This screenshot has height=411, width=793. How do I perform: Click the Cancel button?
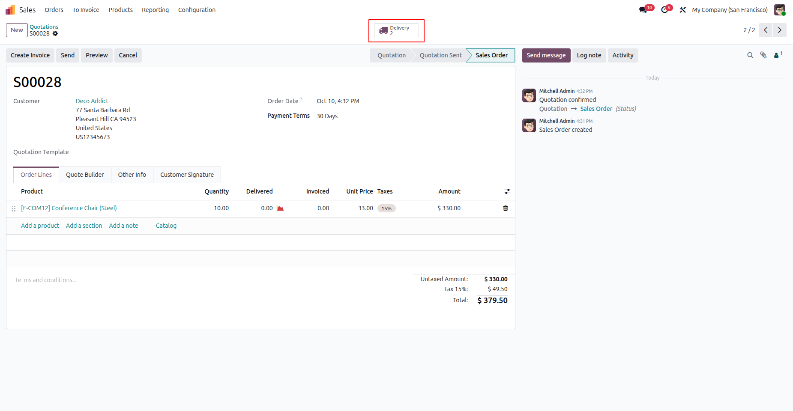click(x=128, y=55)
